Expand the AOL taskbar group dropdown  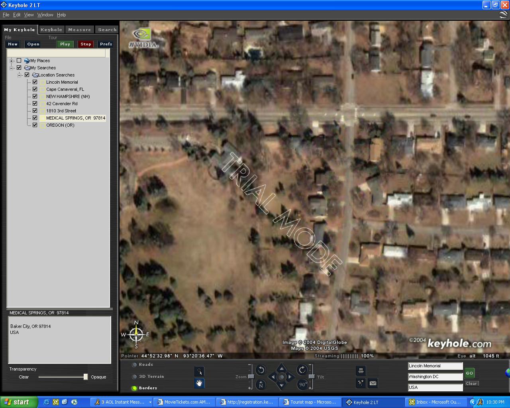pos(150,402)
